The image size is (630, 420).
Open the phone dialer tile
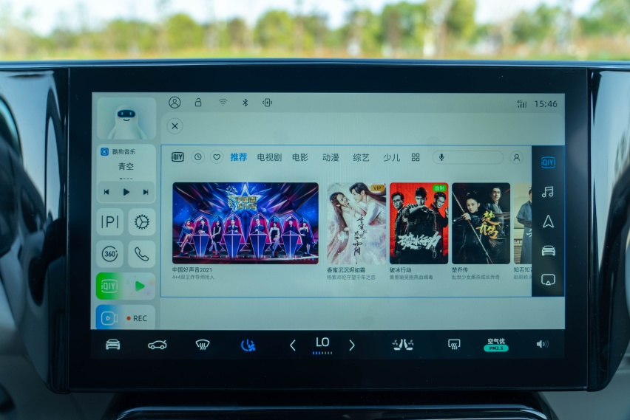[142, 254]
